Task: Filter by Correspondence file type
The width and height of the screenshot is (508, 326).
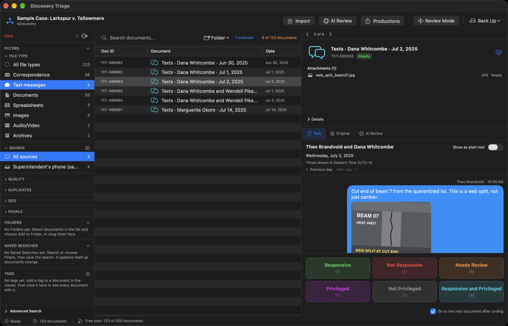Action: click(x=47, y=75)
